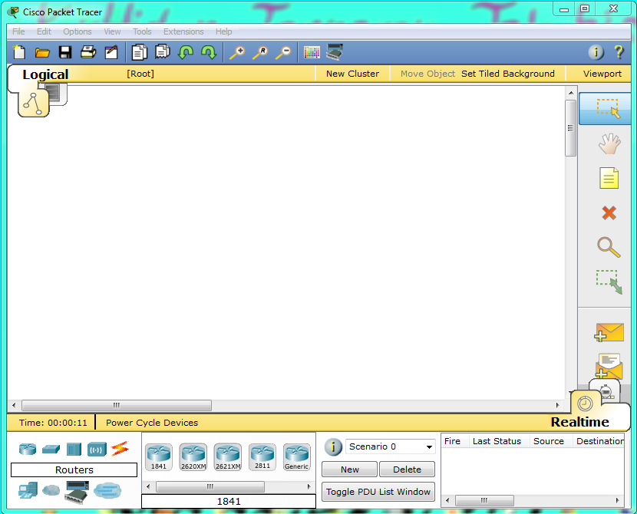Open the Activity Wizard icon
Viewport: 637px width, 514px height.
coord(111,52)
